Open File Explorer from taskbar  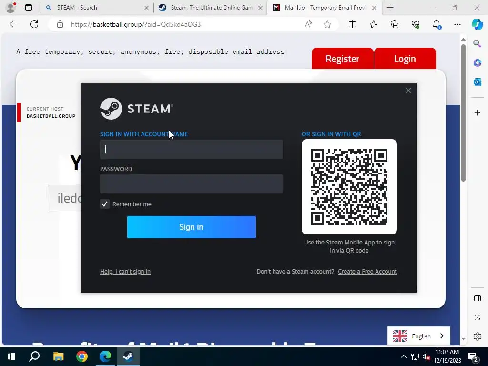(x=58, y=356)
